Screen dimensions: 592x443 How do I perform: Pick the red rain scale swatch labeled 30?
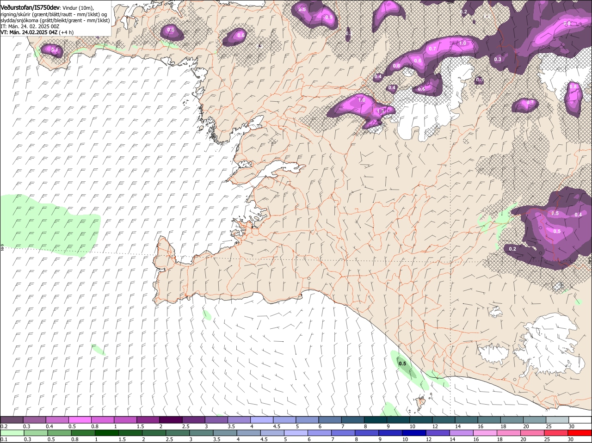point(580,433)
